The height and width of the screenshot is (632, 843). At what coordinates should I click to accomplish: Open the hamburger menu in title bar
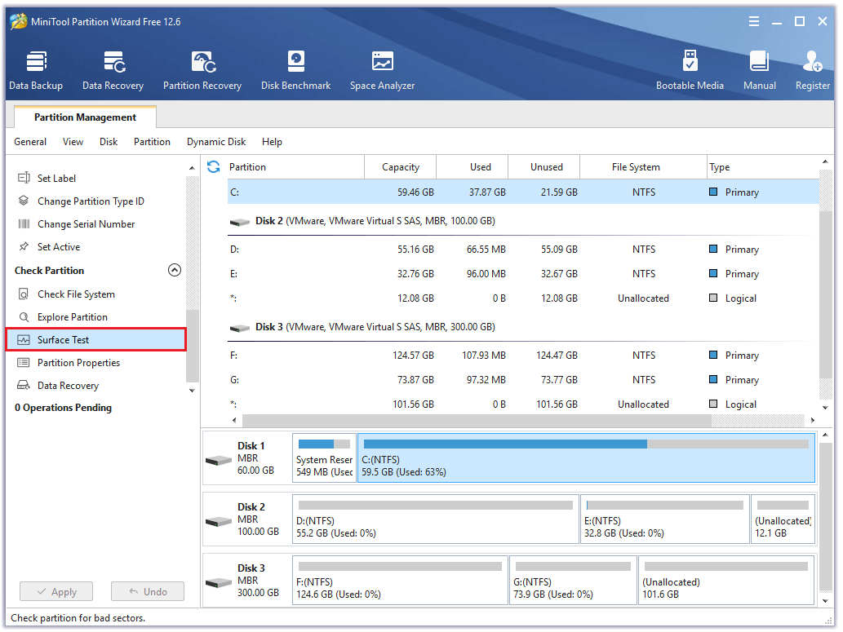point(754,21)
